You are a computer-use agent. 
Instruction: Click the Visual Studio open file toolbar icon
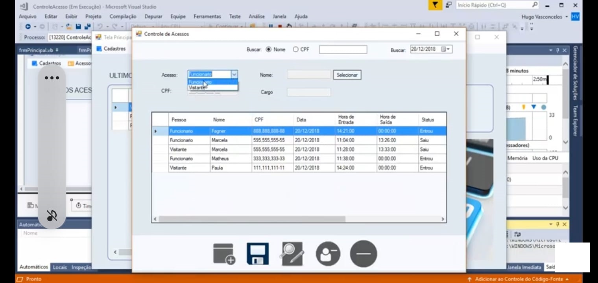pyautogui.click(x=69, y=27)
